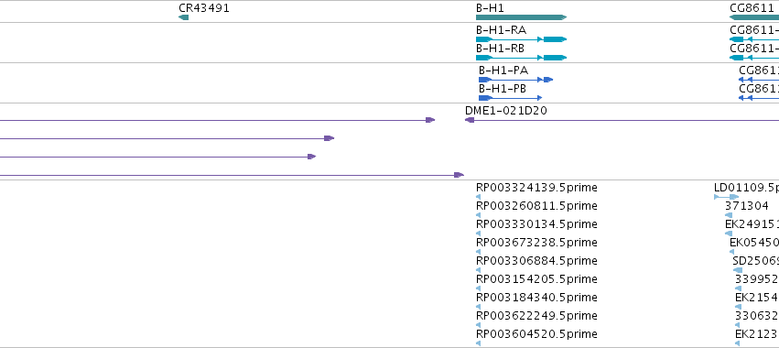The image size is (779, 348).
Task: Select transcript B-H1-RA
Action: (521, 39)
